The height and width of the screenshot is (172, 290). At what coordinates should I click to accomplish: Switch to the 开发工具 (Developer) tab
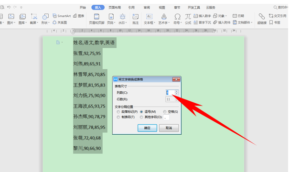194,7
